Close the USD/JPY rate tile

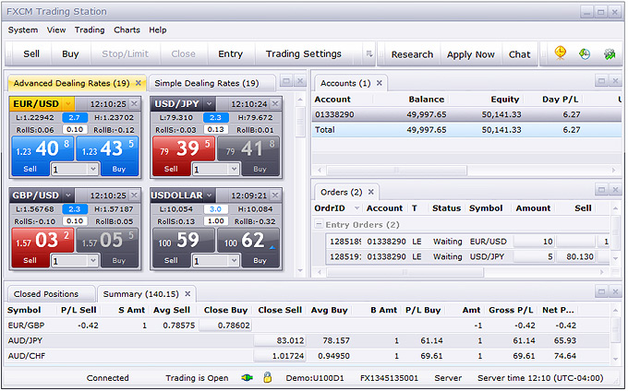(x=275, y=104)
